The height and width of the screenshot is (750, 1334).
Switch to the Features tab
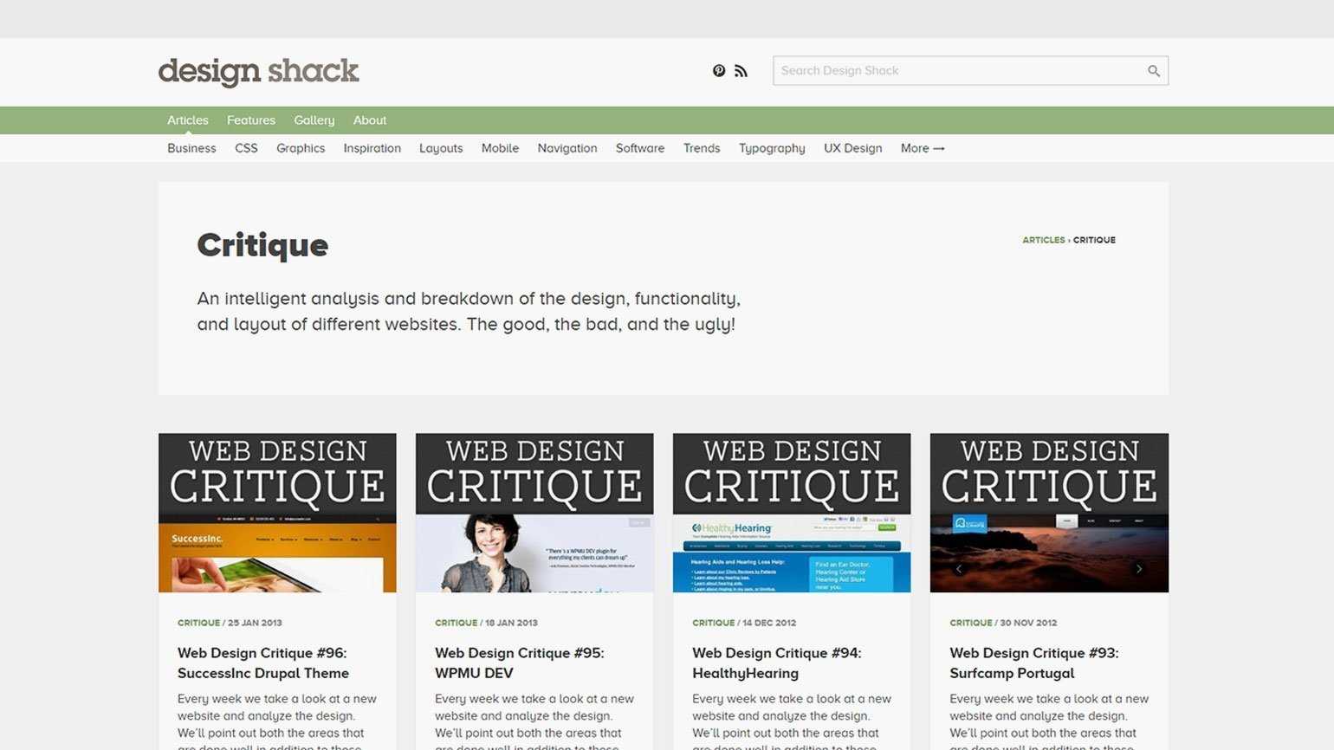tap(250, 120)
